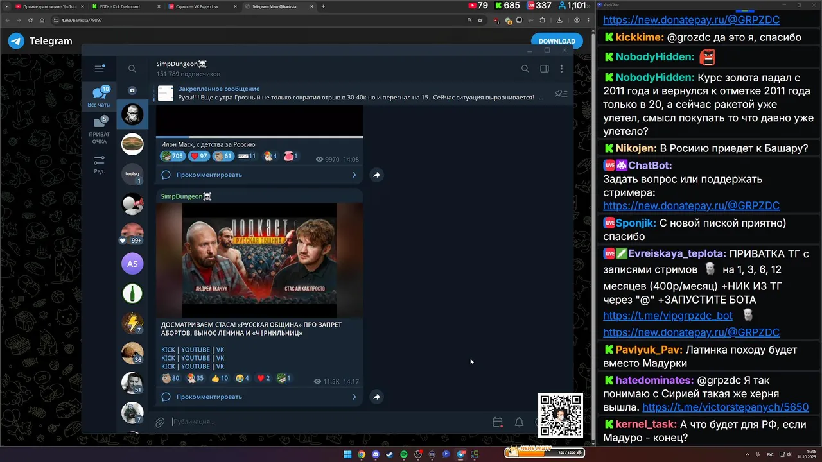Open the Ред. folder editor
Screen dimensions: 822x462
[x=100, y=165]
